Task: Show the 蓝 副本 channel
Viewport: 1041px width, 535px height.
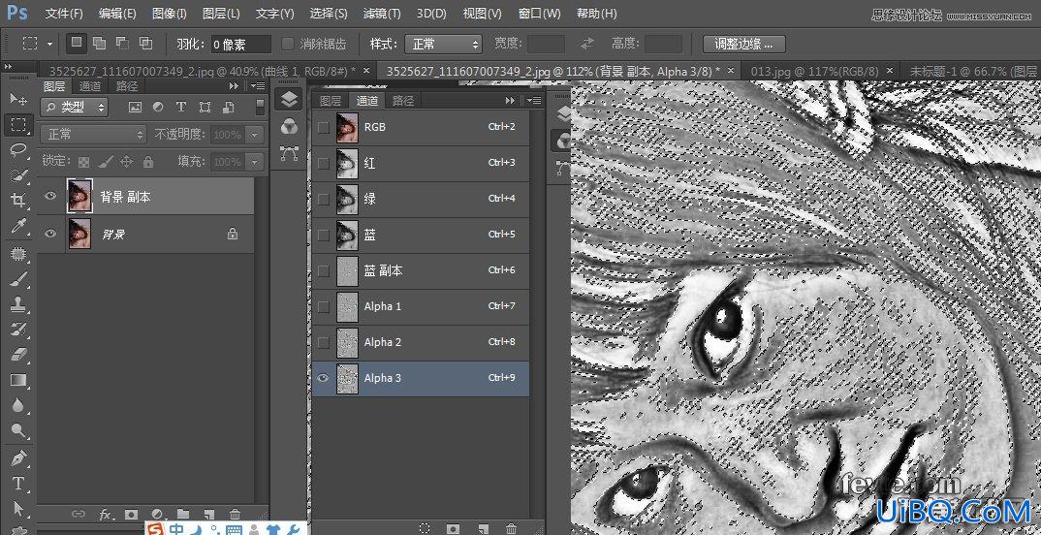Action: pos(324,270)
